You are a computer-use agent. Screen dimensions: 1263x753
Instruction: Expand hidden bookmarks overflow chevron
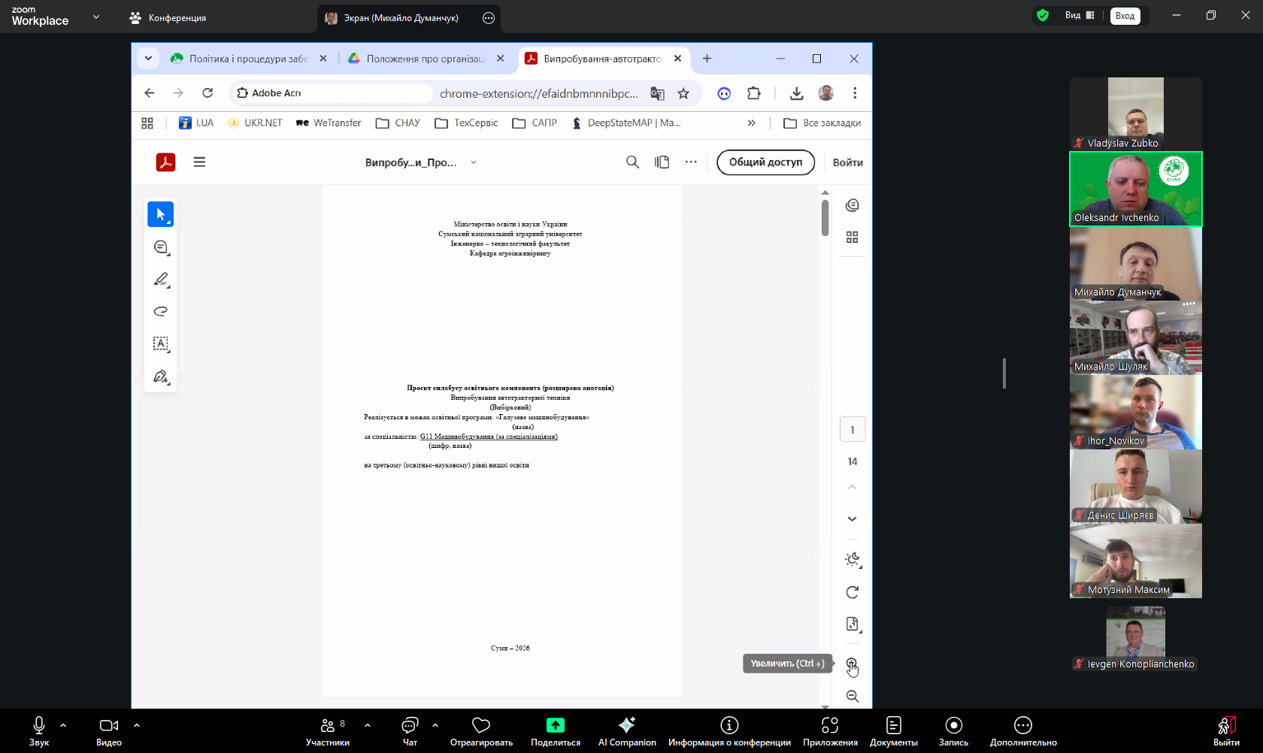(x=751, y=123)
